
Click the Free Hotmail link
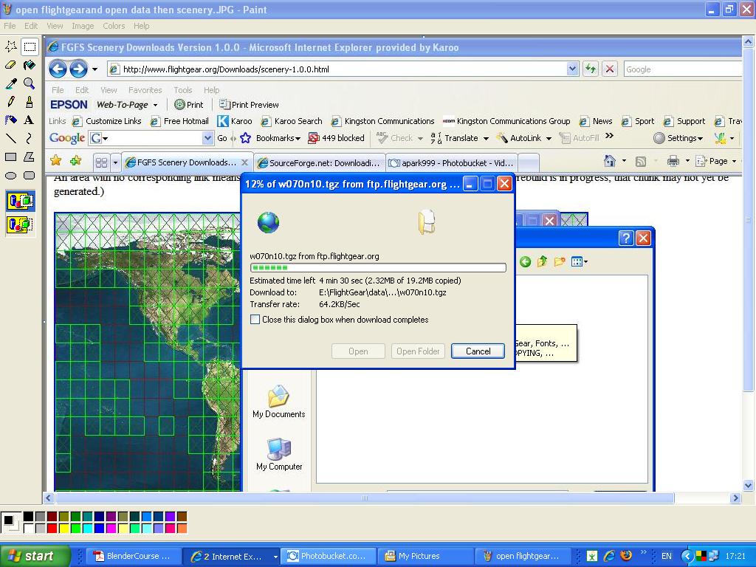click(x=180, y=121)
